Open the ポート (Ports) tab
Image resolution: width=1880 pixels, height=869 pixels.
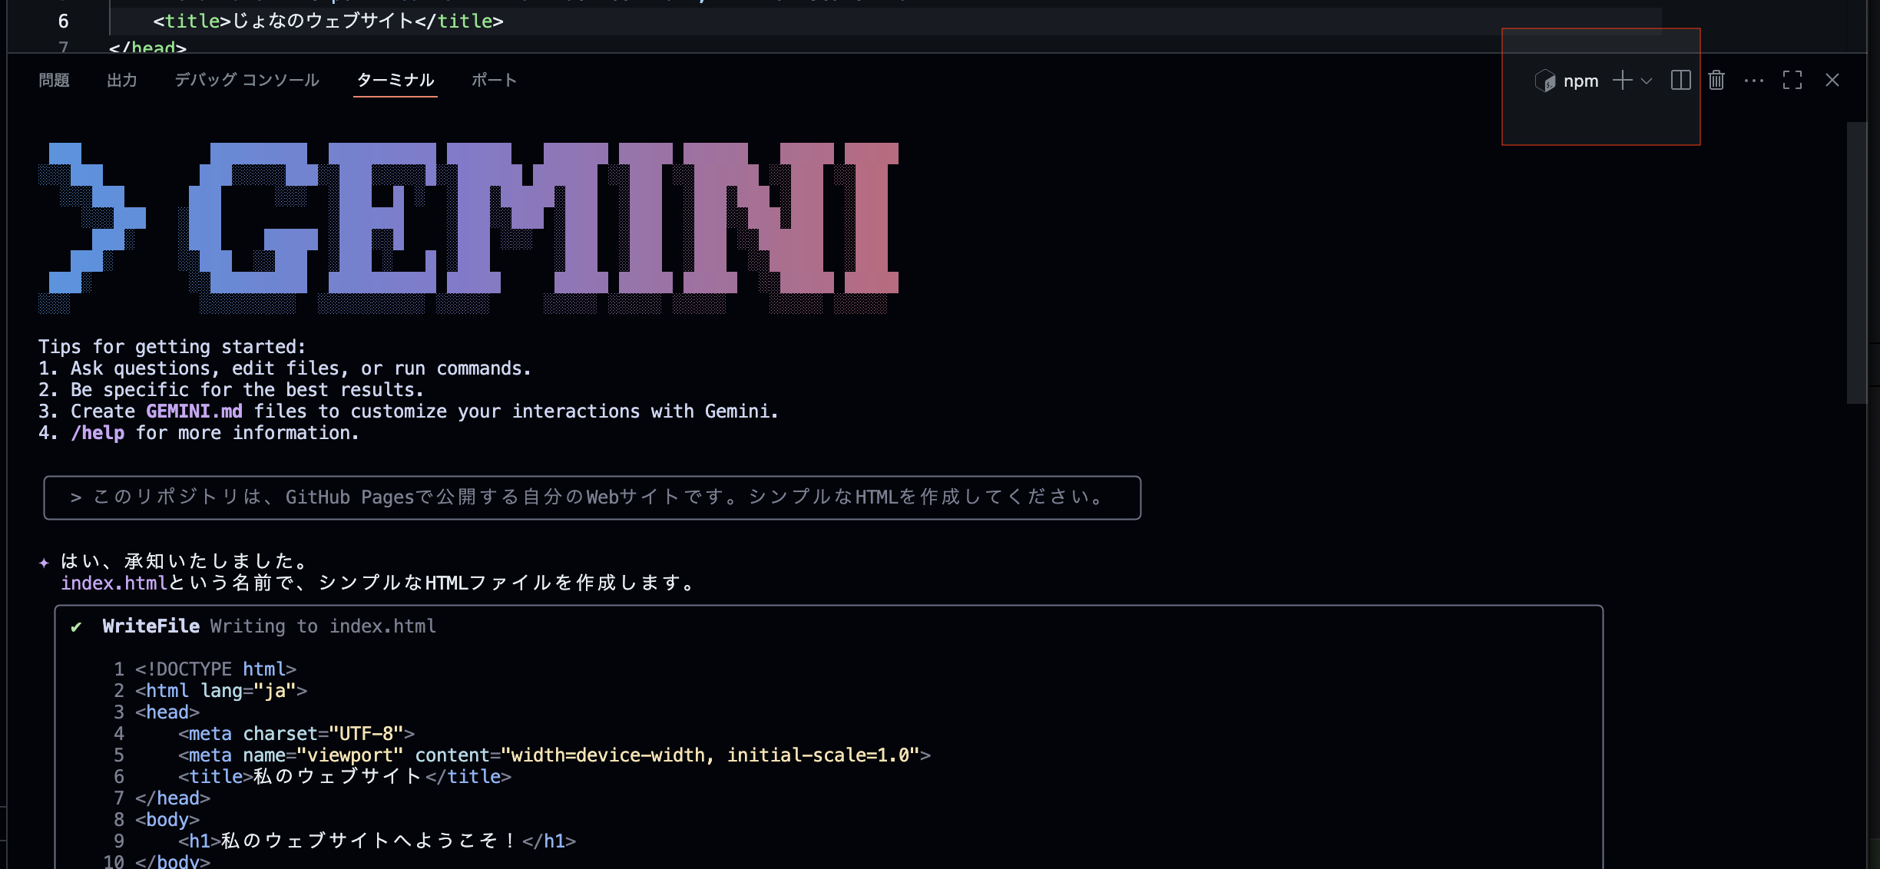click(x=494, y=80)
